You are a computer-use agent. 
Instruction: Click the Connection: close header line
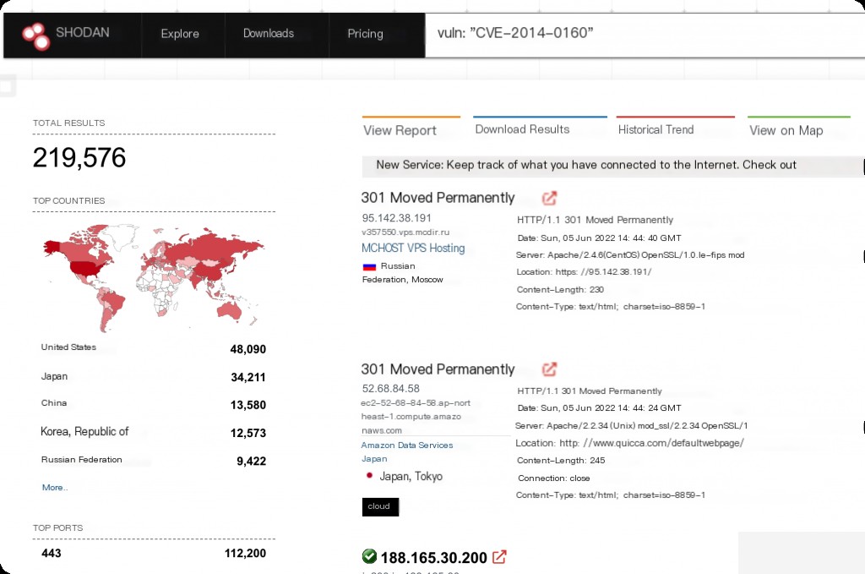(554, 478)
